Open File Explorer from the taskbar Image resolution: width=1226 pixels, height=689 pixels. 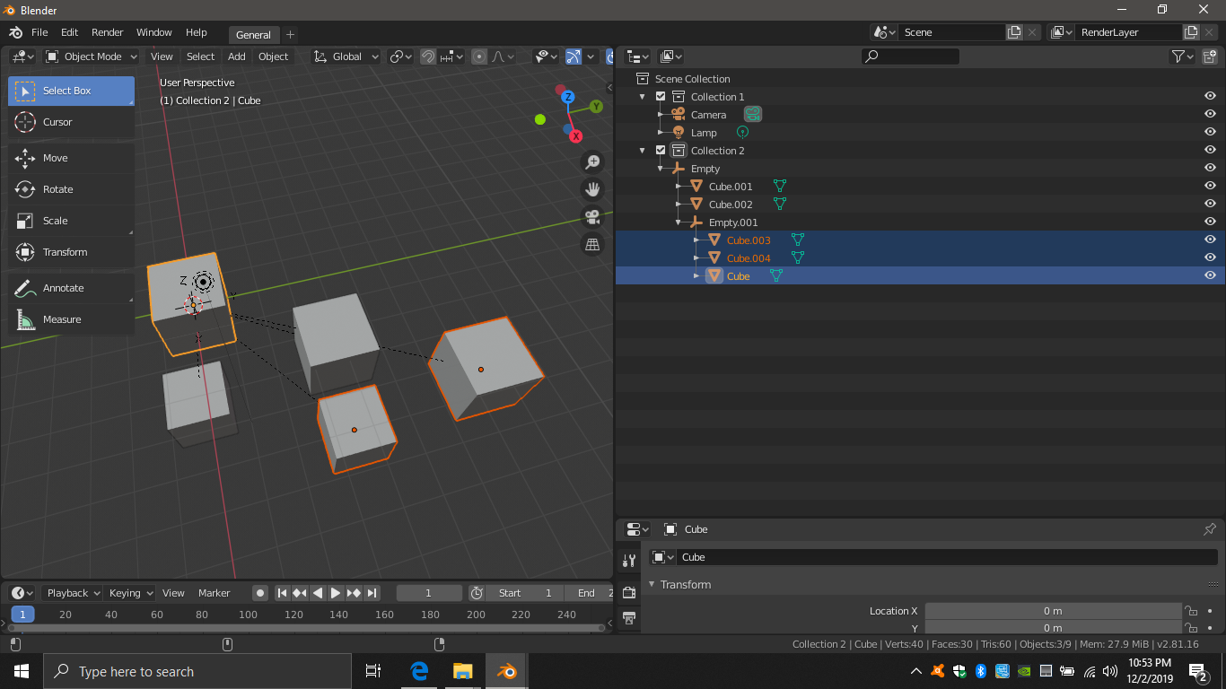tap(462, 671)
